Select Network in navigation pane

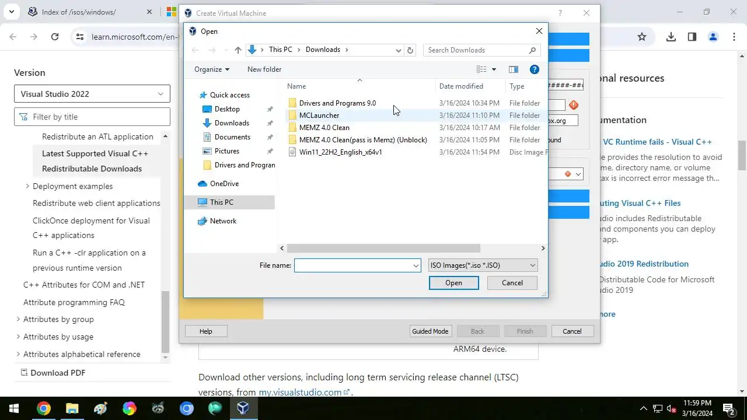[x=223, y=221]
